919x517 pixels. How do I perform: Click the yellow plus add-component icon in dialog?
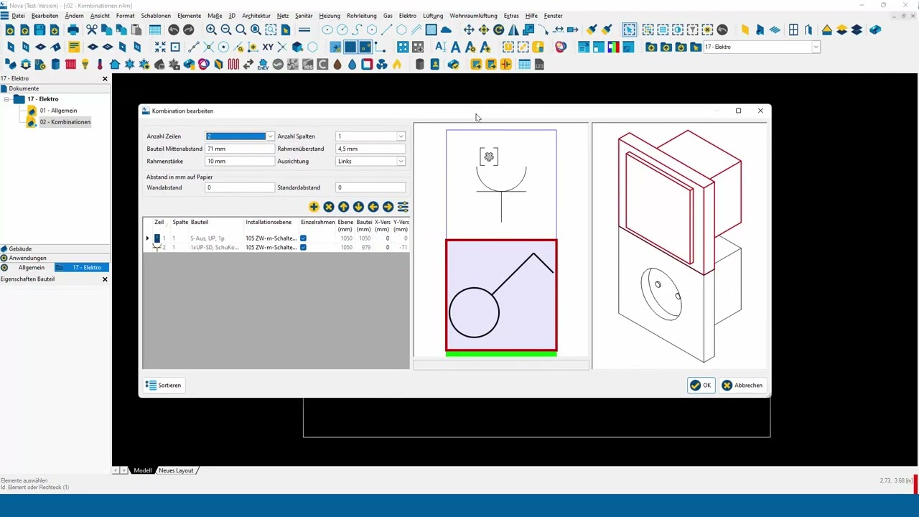(x=314, y=207)
